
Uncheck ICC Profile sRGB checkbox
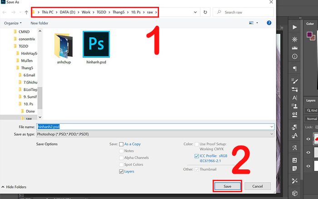pyautogui.click(x=197, y=156)
